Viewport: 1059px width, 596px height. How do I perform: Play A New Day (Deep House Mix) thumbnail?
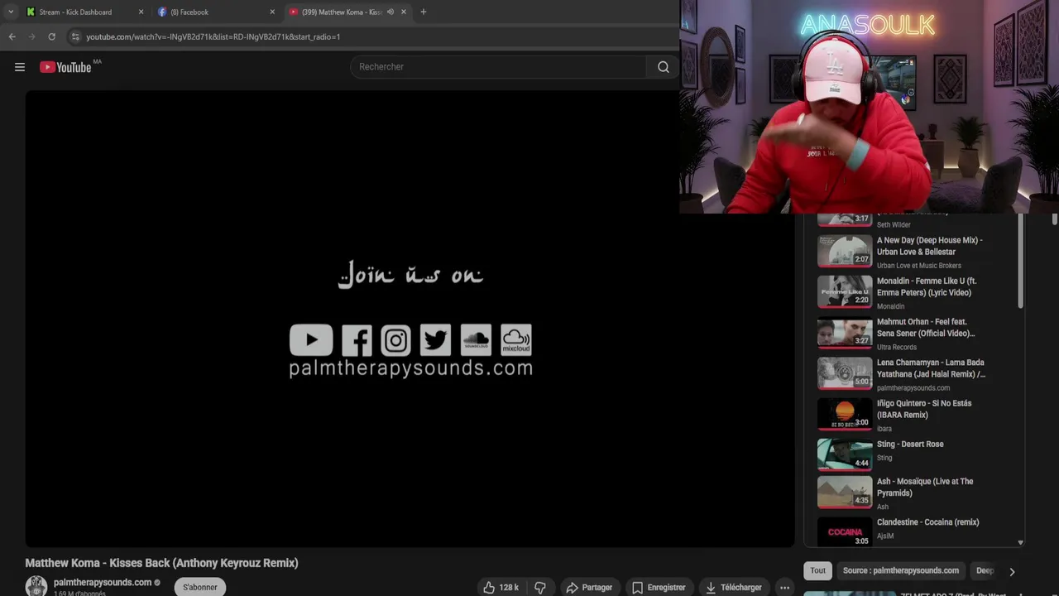pyautogui.click(x=845, y=252)
